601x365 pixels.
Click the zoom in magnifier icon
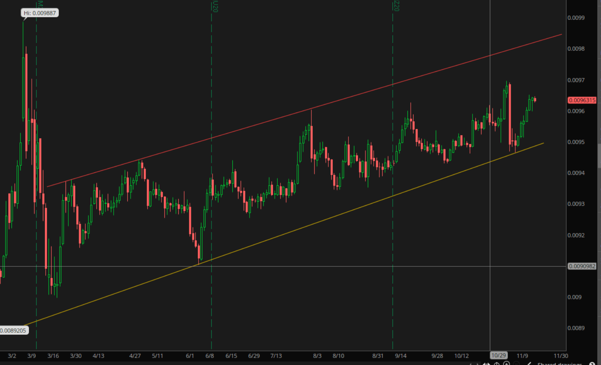(506, 364)
